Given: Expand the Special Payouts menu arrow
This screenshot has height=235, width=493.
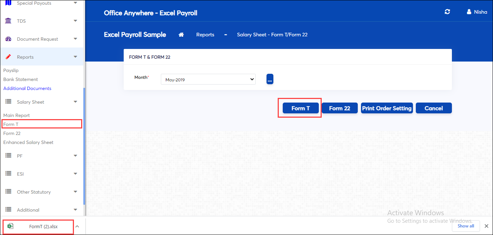Looking at the screenshot, I should point(75,3).
